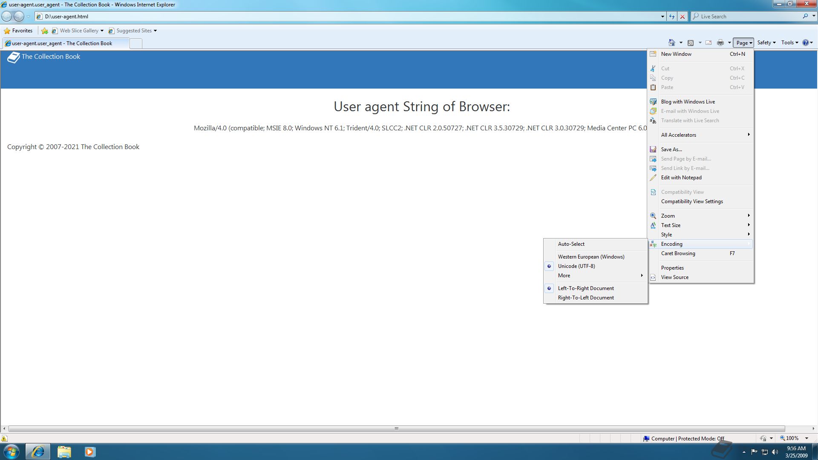Click the Print toolbar icon
The width and height of the screenshot is (818, 460).
pos(720,43)
